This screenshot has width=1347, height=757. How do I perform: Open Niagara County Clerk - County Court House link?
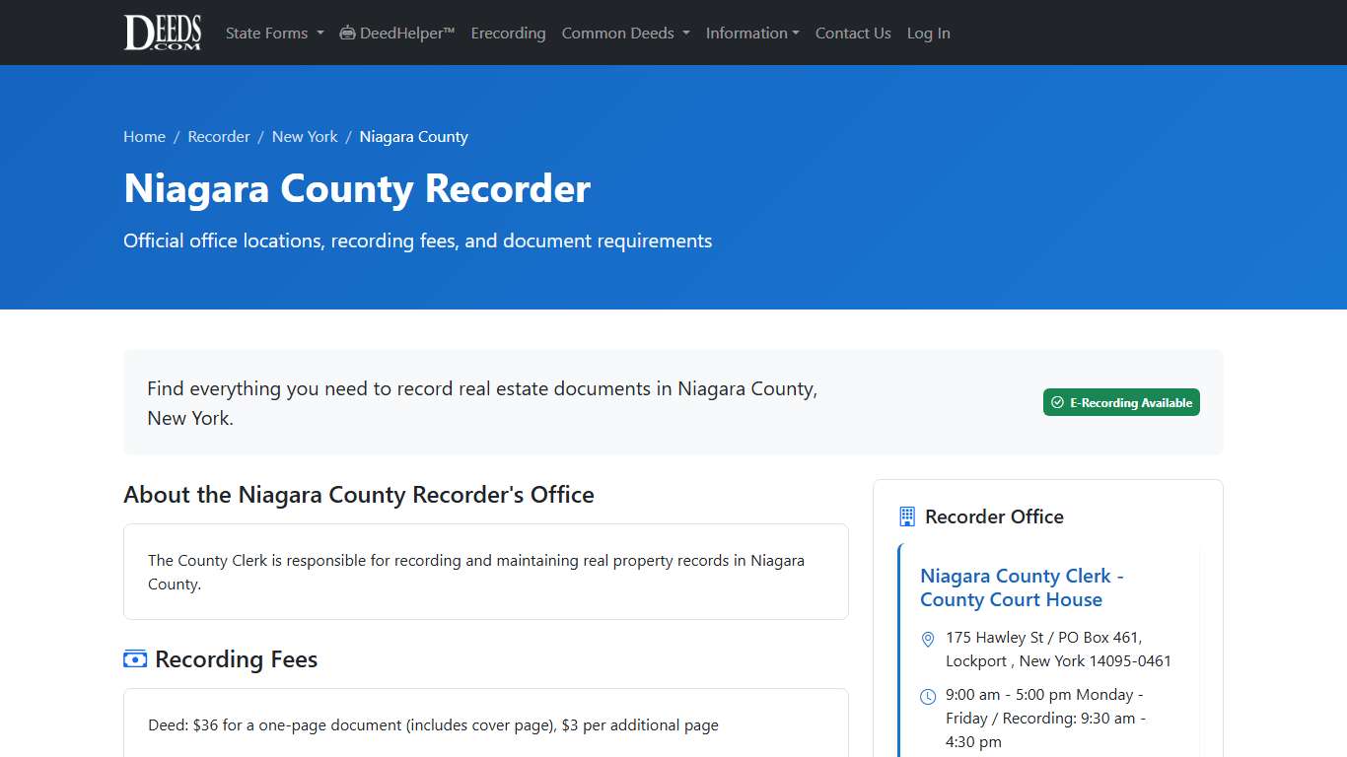coord(1021,587)
